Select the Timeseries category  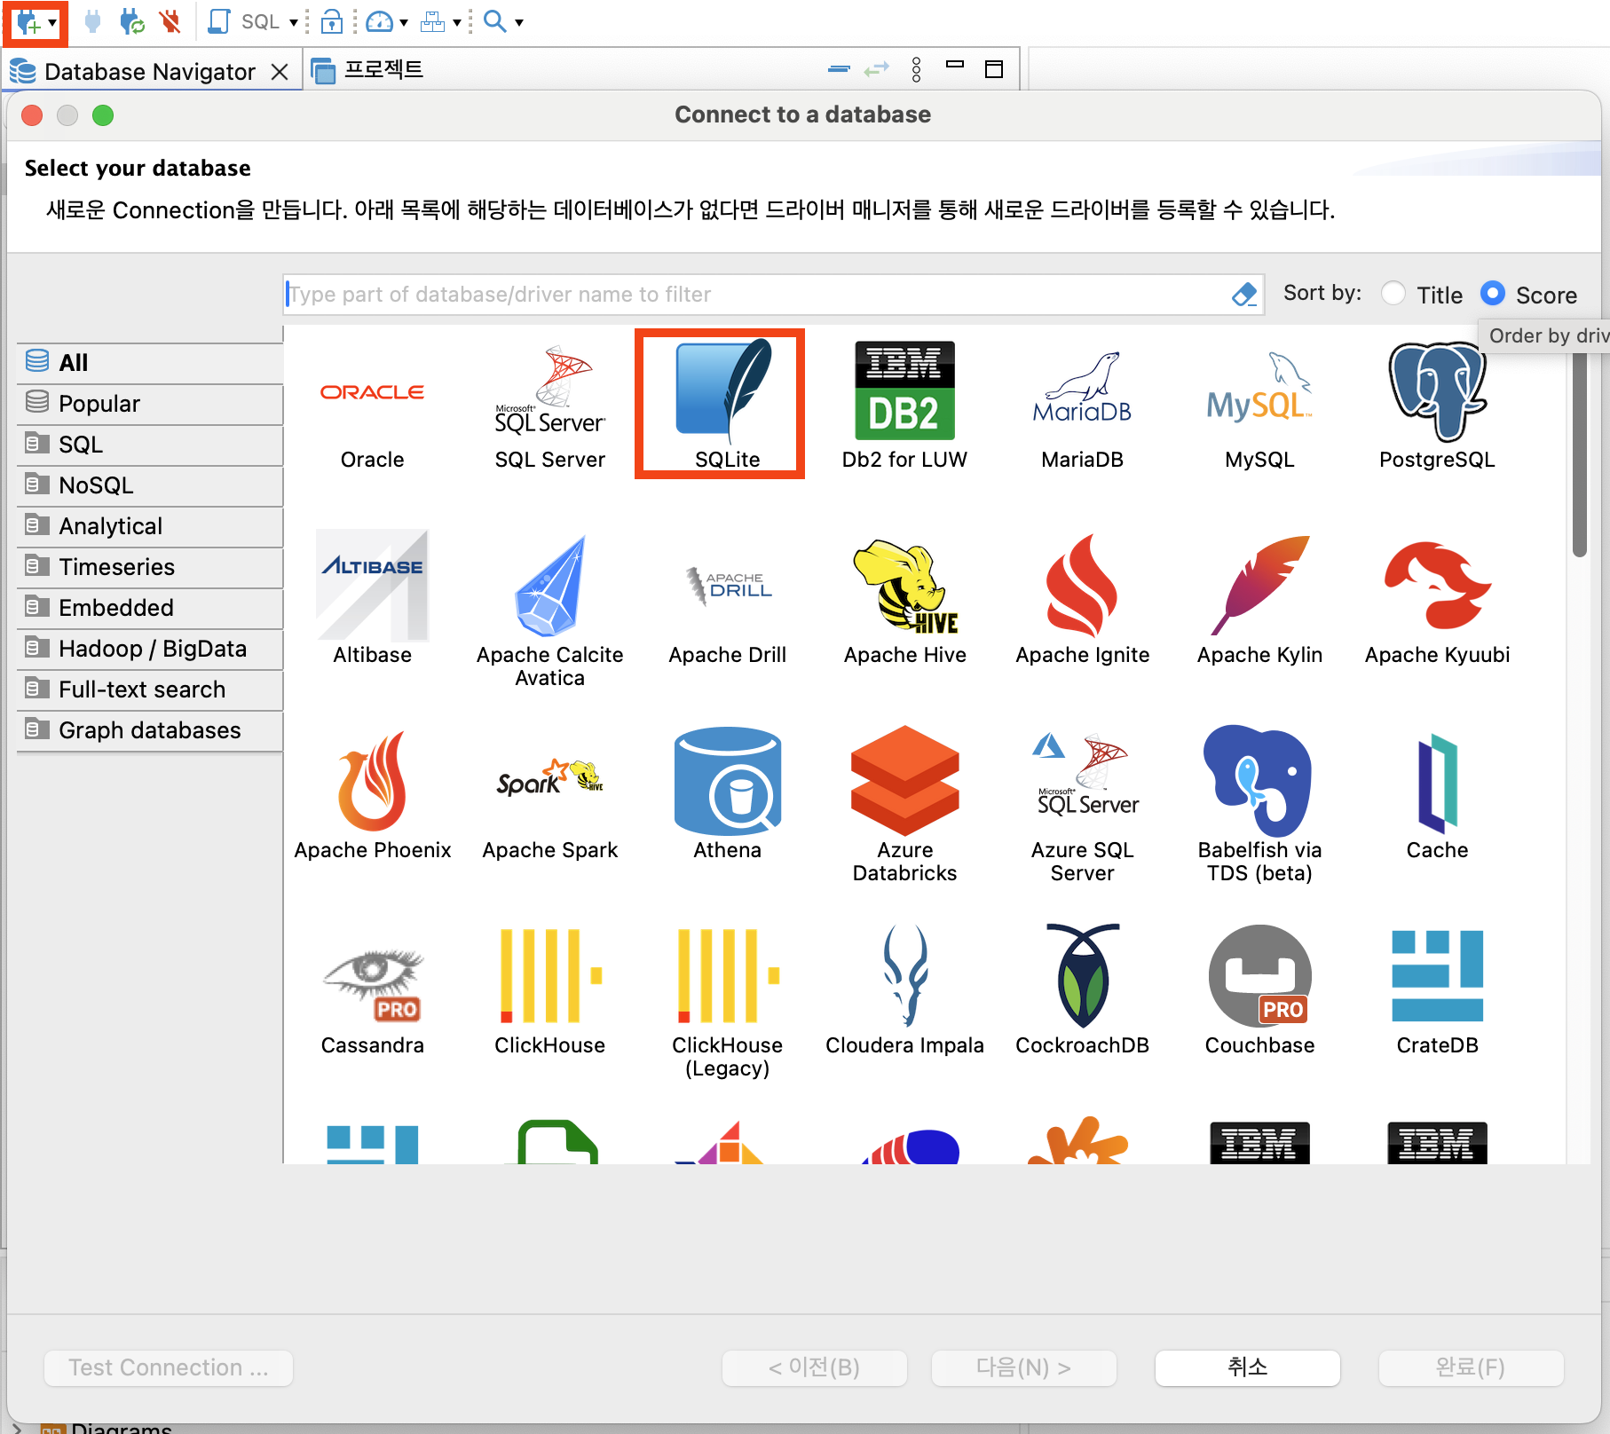click(150, 566)
